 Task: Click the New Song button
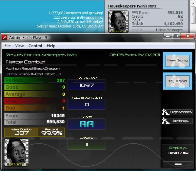point(177,61)
